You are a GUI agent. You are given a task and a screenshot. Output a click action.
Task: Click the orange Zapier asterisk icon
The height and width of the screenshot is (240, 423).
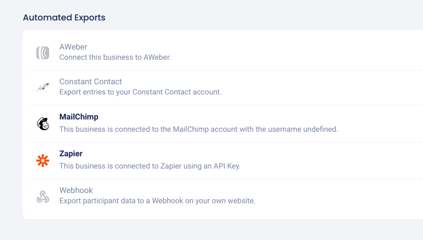(x=43, y=160)
